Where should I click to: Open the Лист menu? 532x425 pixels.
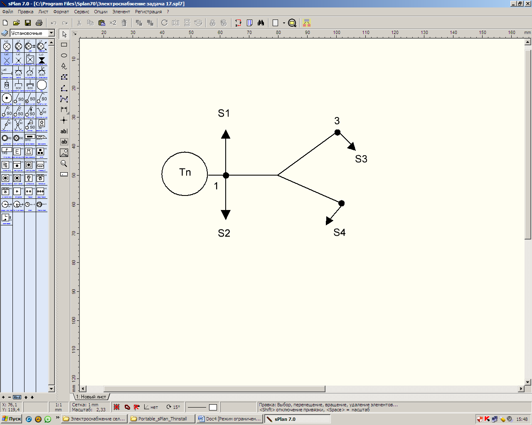pos(43,12)
